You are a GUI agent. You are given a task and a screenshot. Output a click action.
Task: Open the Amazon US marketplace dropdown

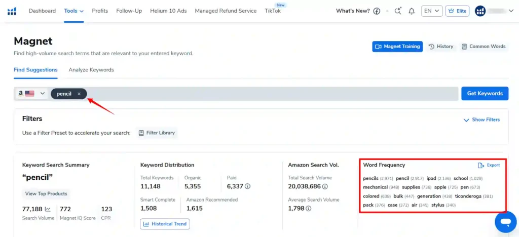pyautogui.click(x=31, y=94)
